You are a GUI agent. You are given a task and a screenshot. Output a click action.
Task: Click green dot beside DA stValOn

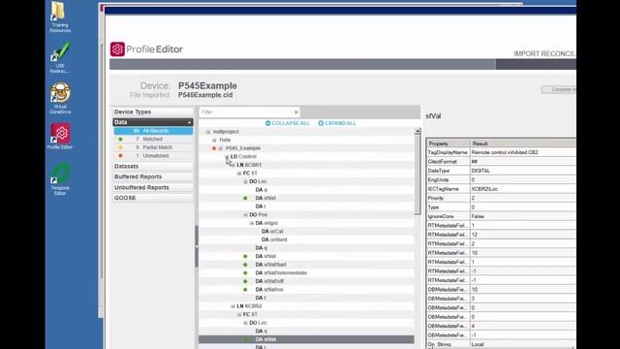click(245, 289)
